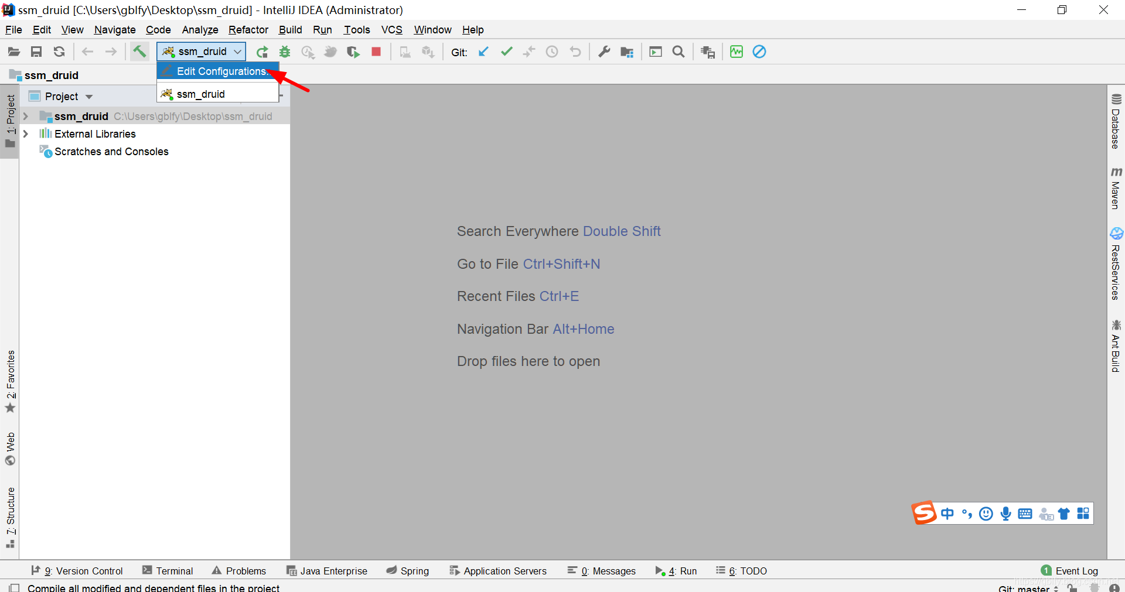The height and width of the screenshot is (592, 1125).
Task: Open the Problems tool window
Action: point(239,571)
